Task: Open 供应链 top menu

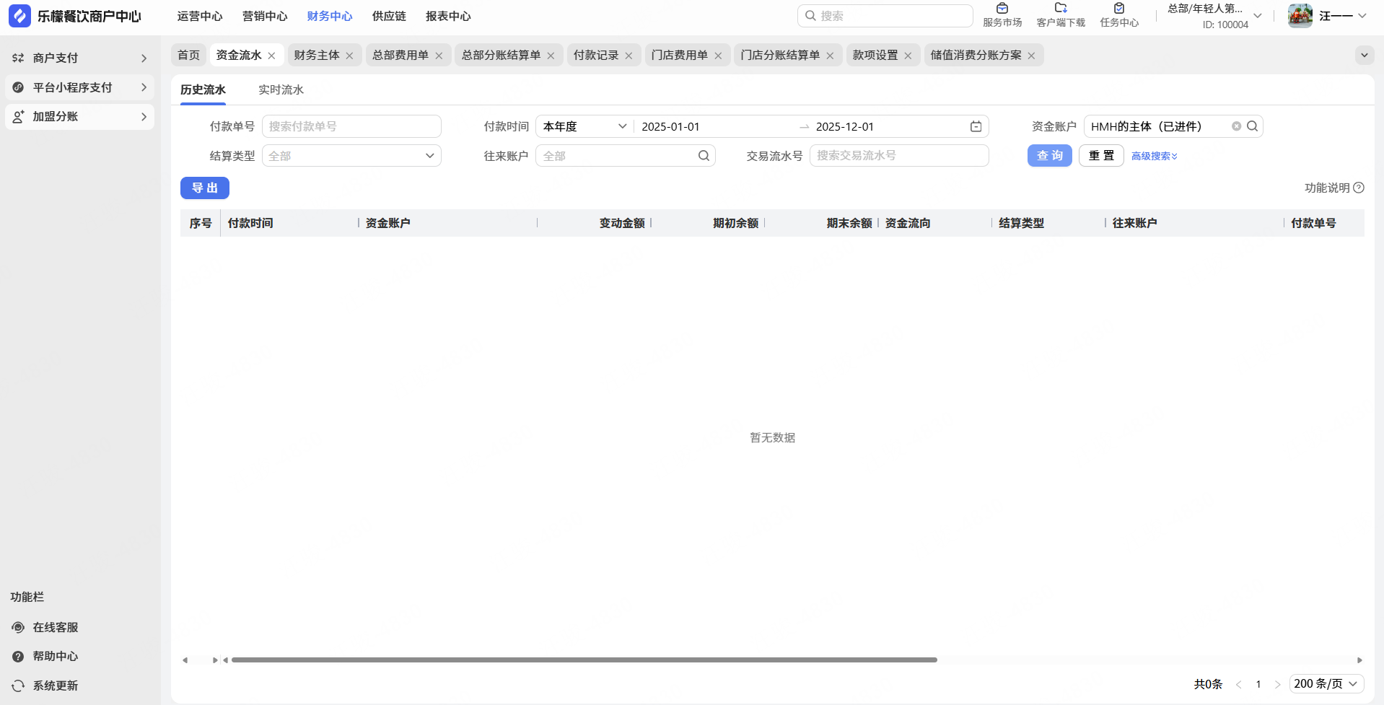Action: (x=389, y=16)
